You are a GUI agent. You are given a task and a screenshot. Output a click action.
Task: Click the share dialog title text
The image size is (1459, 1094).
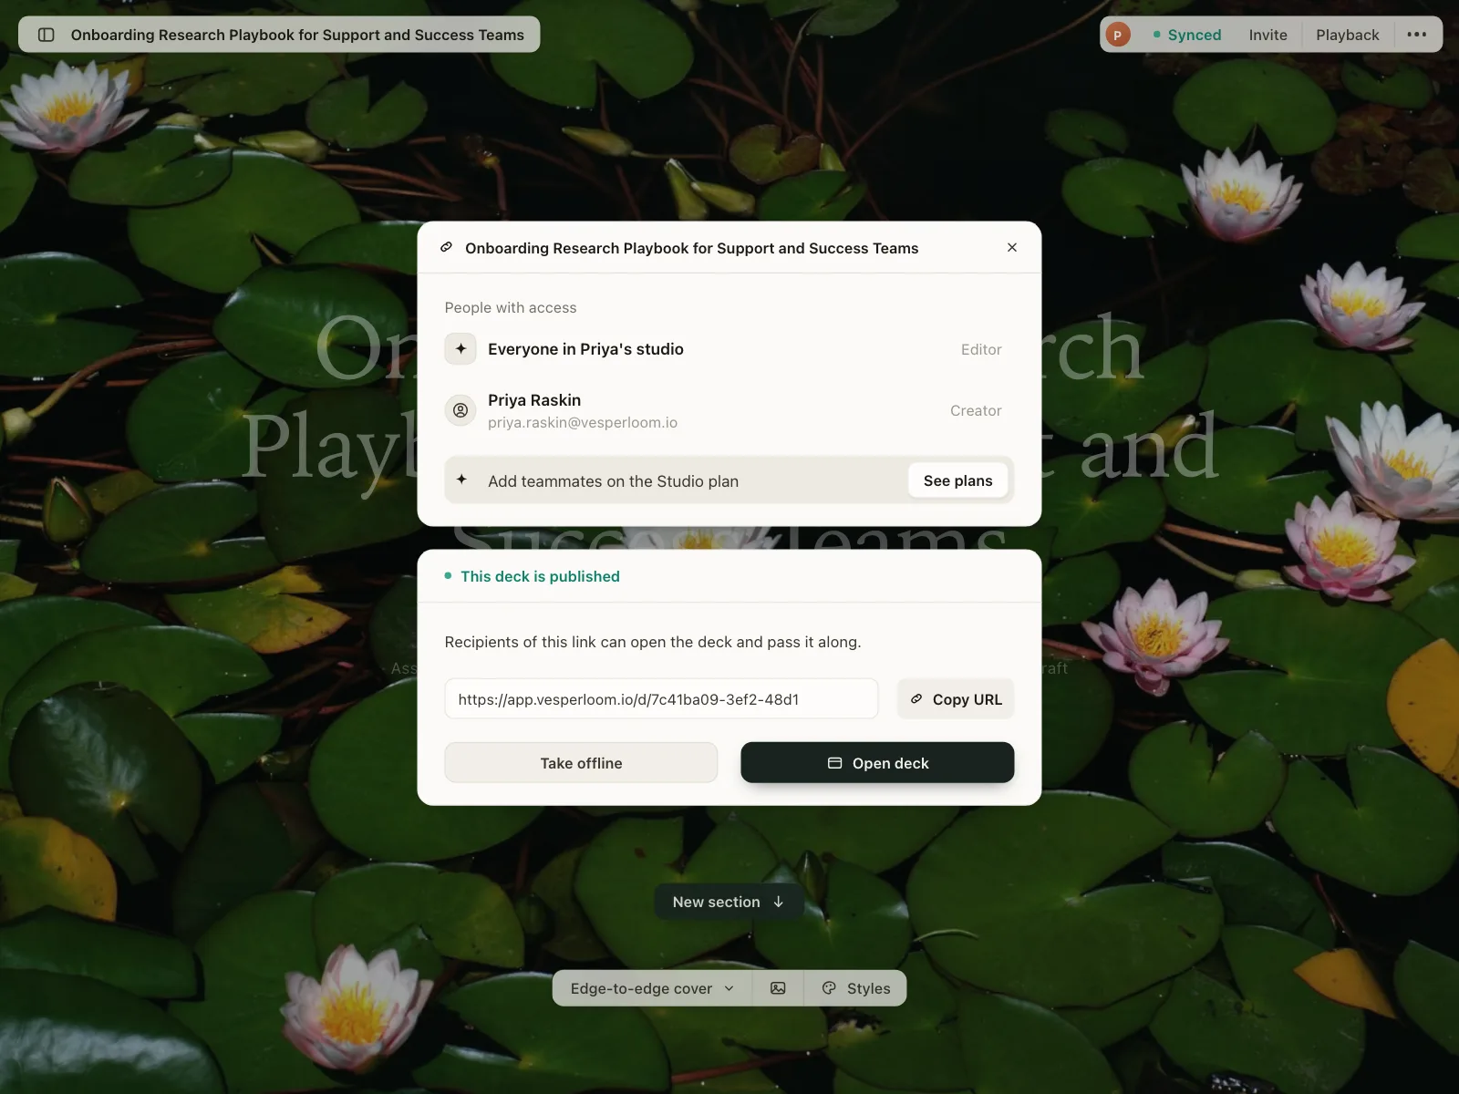coord(691,248)
